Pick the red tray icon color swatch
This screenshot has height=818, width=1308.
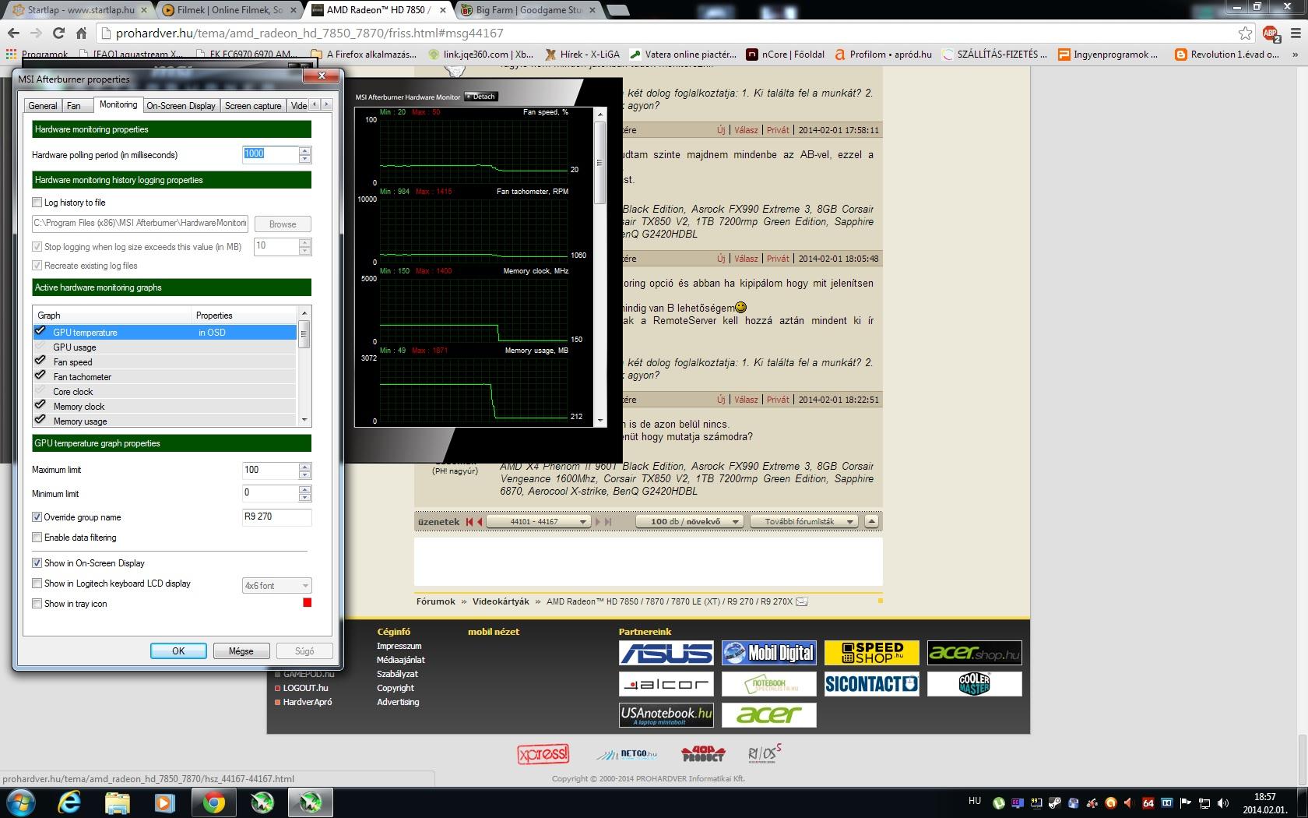point(307,603)
